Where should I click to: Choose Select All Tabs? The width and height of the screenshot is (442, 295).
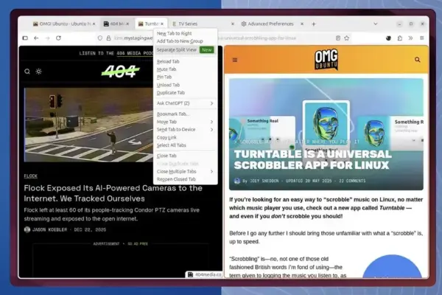pyautogui.click(x=185, y=145)
